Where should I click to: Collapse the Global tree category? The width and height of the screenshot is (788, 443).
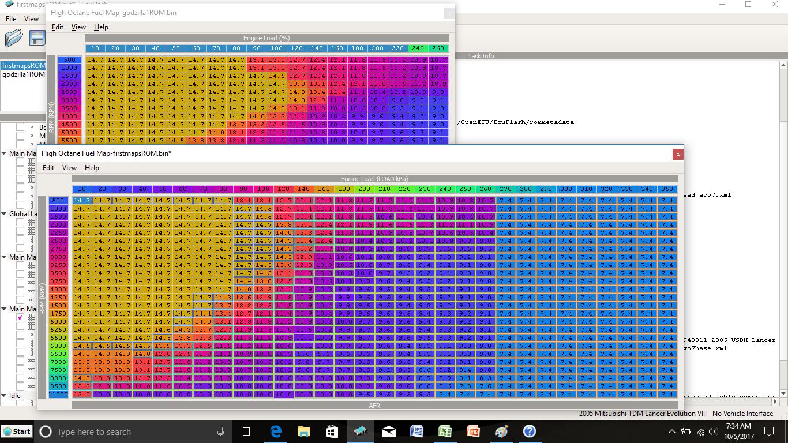(x=5, y=214)
